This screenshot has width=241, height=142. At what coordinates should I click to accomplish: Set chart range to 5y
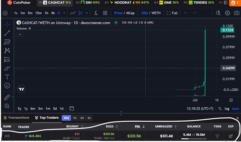pyautogui.click(x=19, y=108)
